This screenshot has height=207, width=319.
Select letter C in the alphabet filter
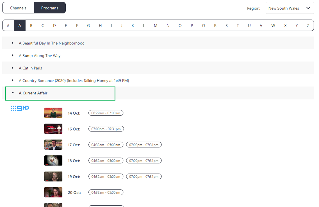coord(42,26)
